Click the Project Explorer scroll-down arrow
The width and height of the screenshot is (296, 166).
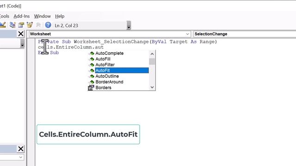tap(22, 45)
